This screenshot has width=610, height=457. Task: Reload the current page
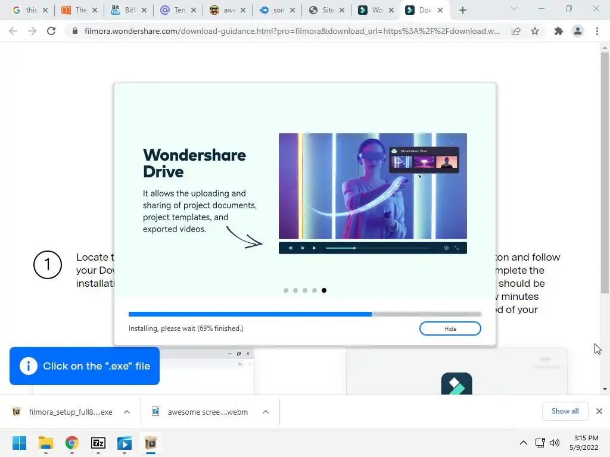(51, 31)
